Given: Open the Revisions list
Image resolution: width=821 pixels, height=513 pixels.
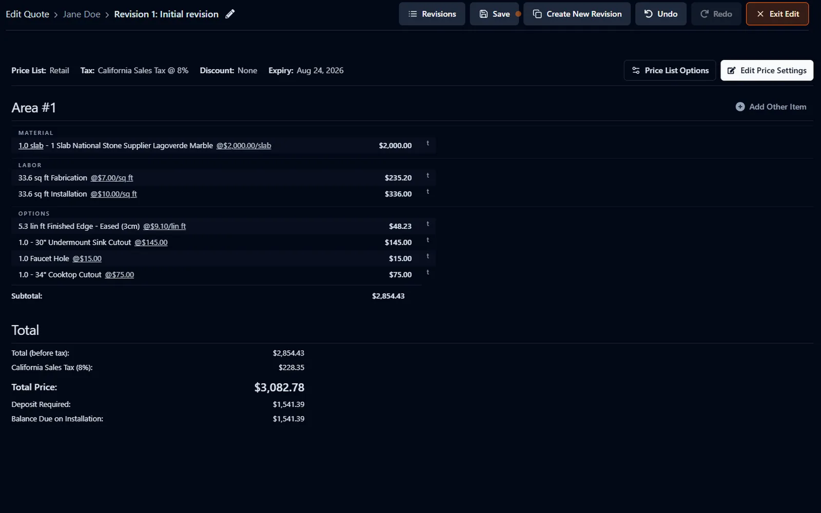Looking at the screenshot, I should (432, 14).
